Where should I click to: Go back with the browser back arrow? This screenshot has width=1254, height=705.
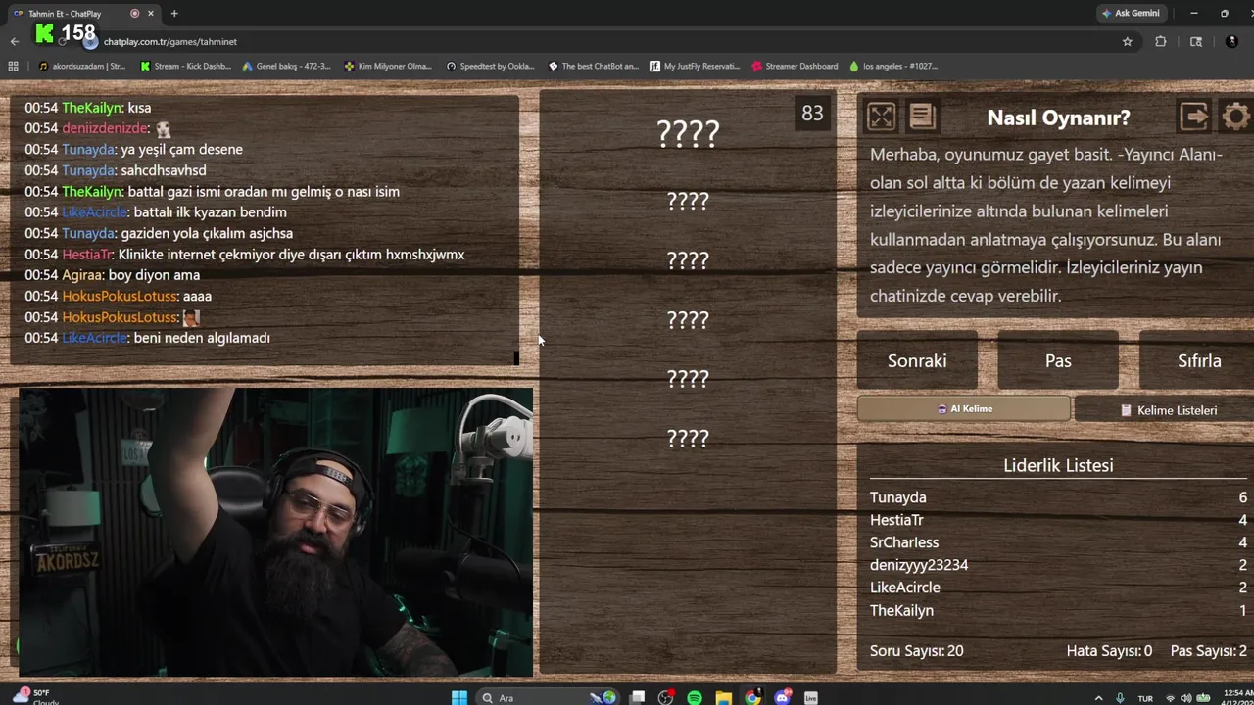point(14,42)
